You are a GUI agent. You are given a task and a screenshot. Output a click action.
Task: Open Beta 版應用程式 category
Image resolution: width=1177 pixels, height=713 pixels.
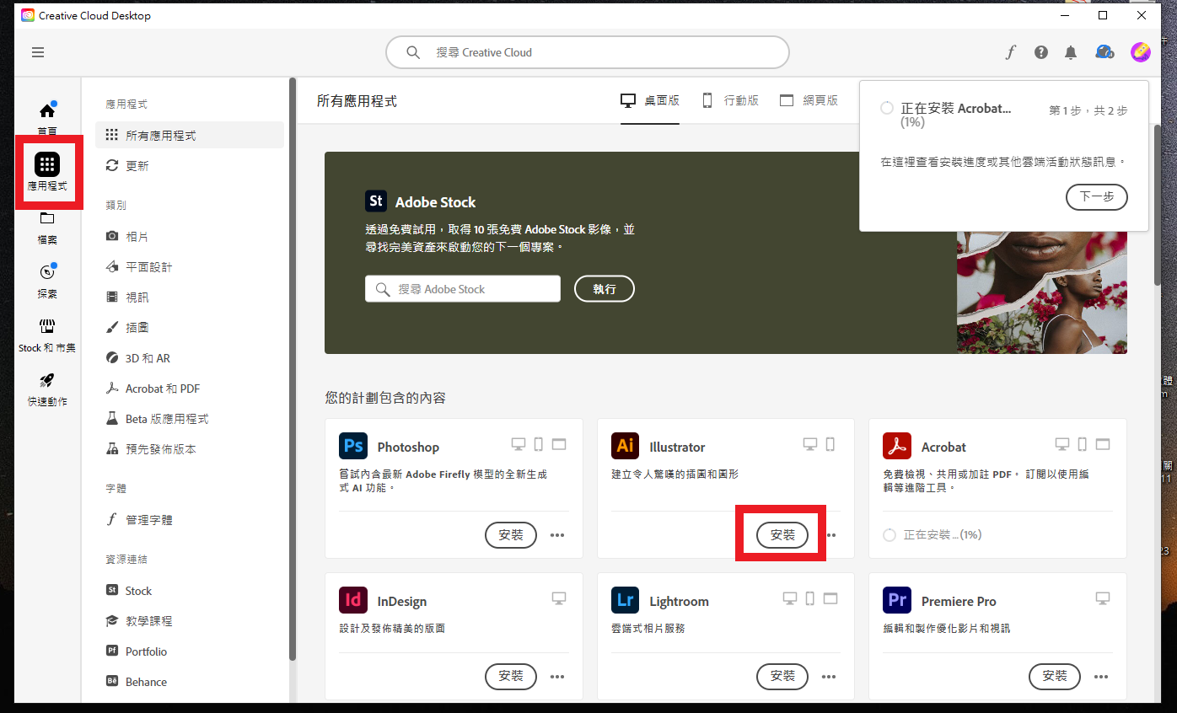click(x=190, y=419)
